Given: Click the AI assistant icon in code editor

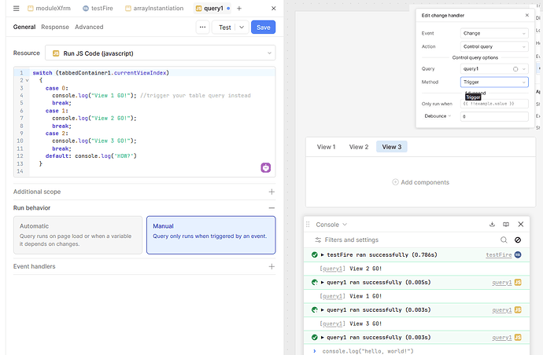Looking at the screenshot, I should click(266, 168).
